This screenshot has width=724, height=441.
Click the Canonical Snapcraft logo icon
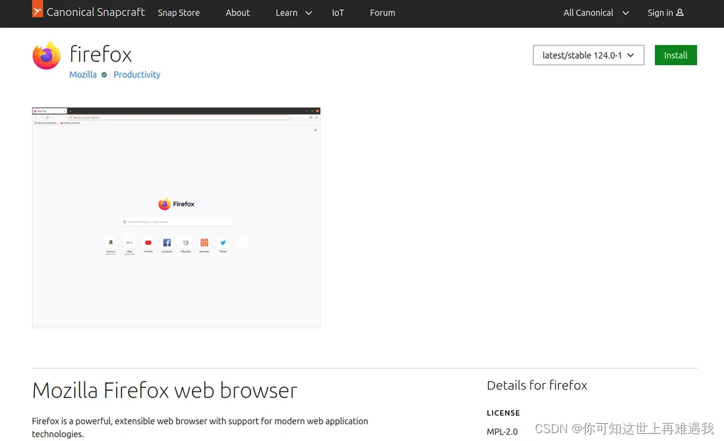[x=38, y=9]
